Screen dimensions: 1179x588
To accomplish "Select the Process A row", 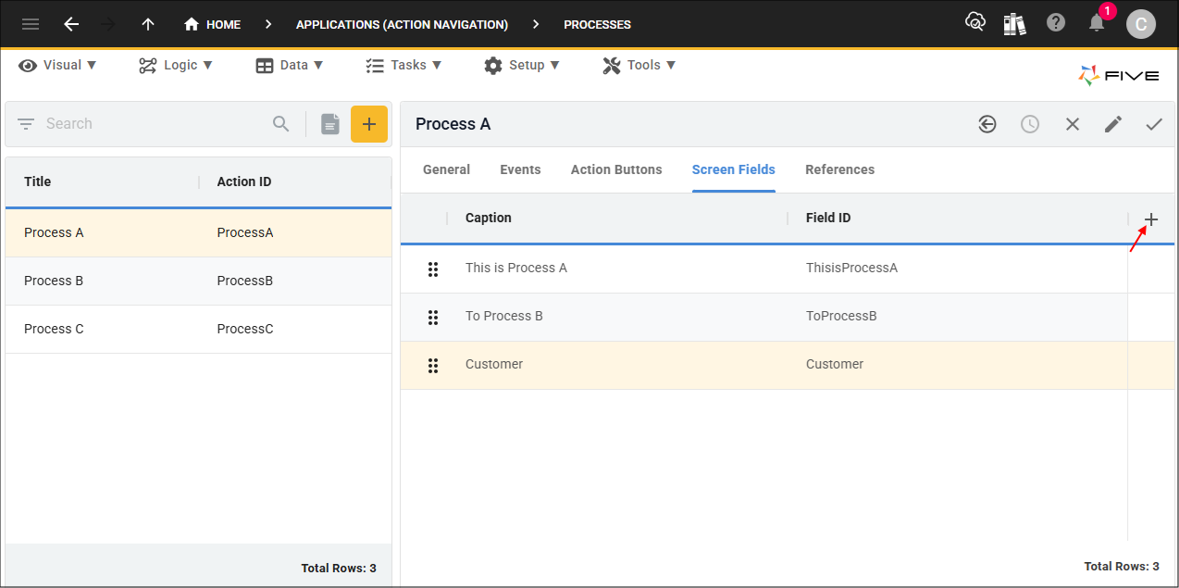I will [x=198, y=232].
